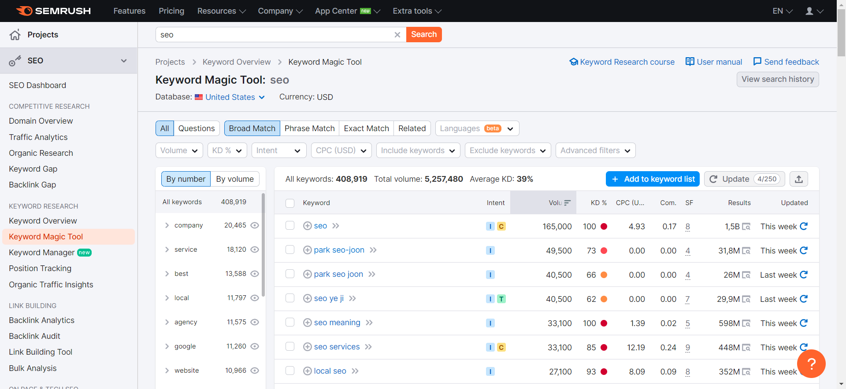Open double-arrow next to 'seo services'
846x389 pixels.
pos(368,347)
